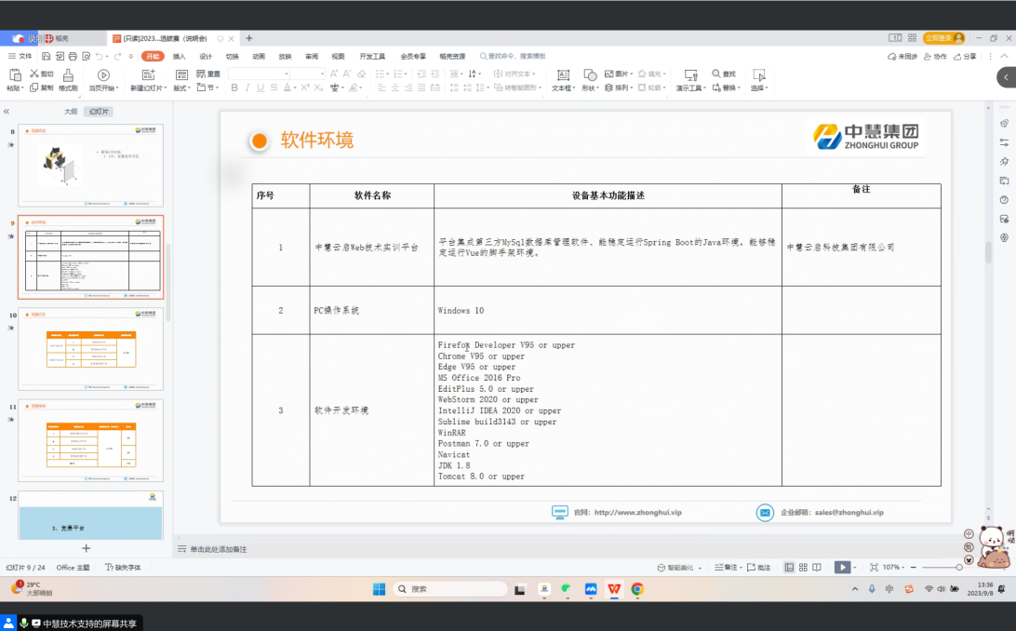
Task: Click the Shapes (形状) icon
Action: 590,75
